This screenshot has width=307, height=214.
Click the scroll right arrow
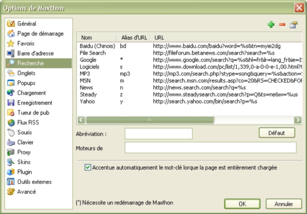pos(297,119)
